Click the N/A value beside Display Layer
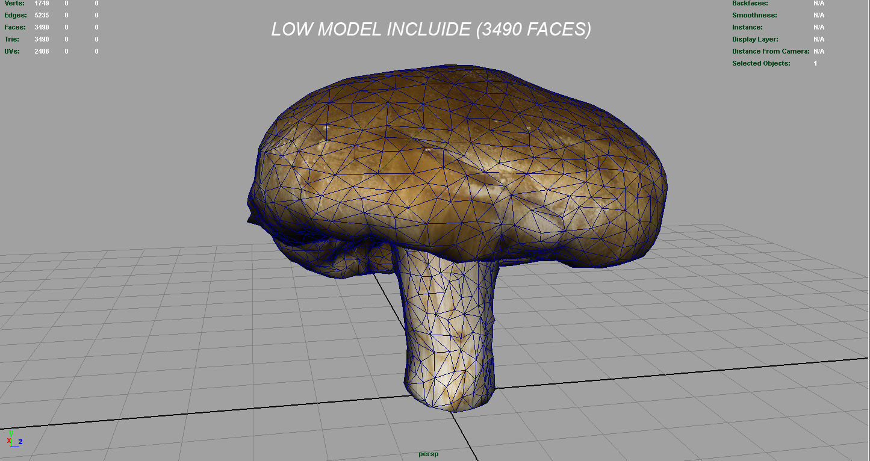 pyautogui.click(x=819, y=39)
